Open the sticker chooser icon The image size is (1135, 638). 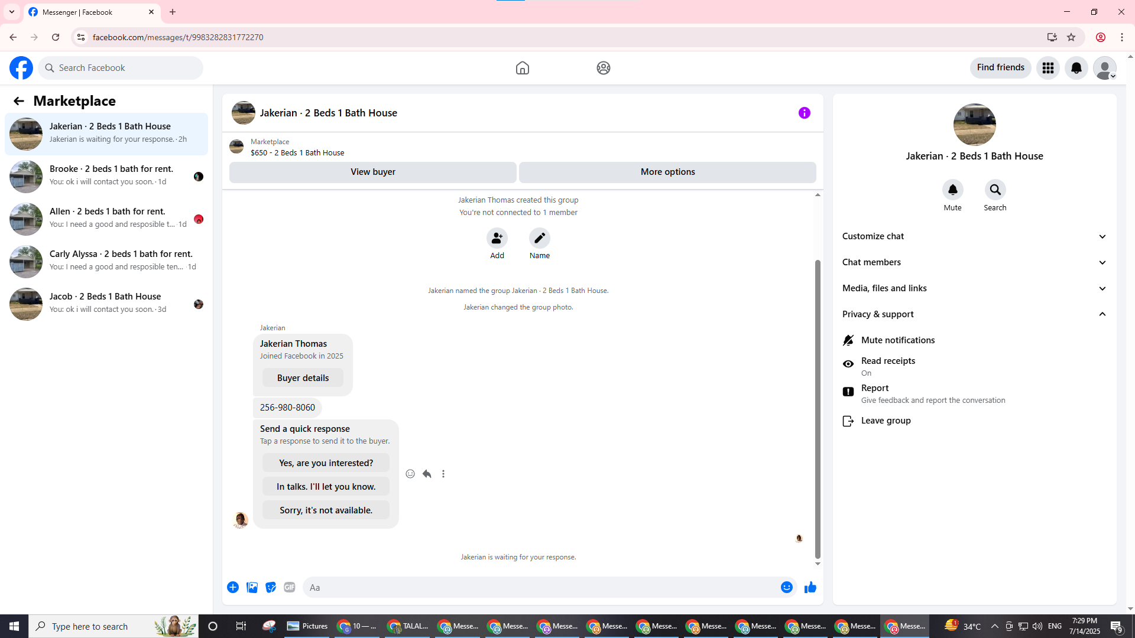[271, 587]
